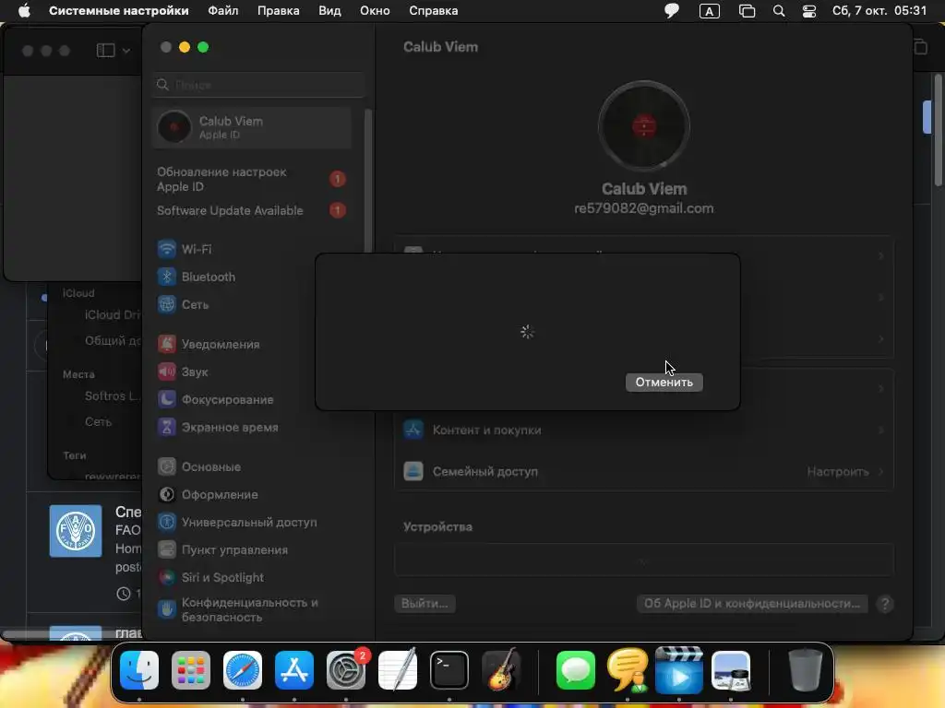Open Control Center in menu bar
Image resolution: width=945 pixels, height=708 pixels.
coord(809,11)
